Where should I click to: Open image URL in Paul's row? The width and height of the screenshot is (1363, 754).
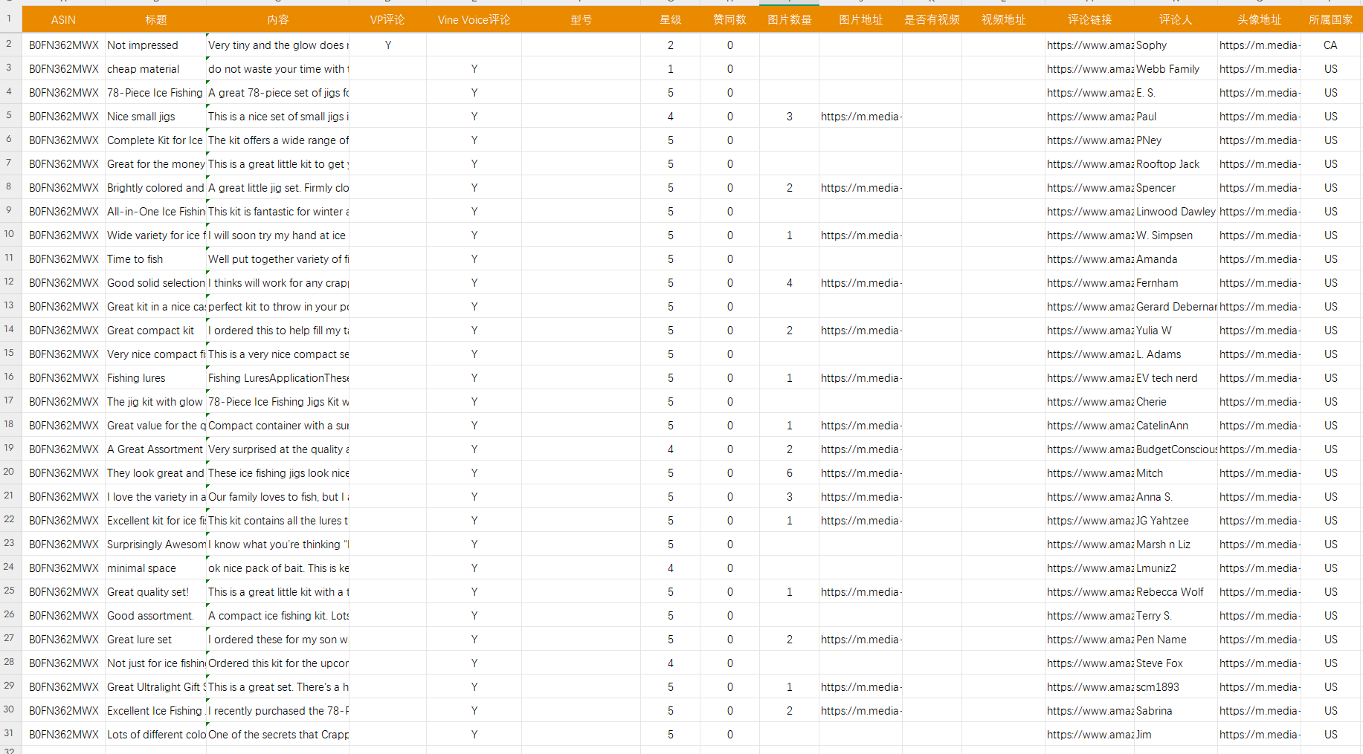click(x=860, y=117)
